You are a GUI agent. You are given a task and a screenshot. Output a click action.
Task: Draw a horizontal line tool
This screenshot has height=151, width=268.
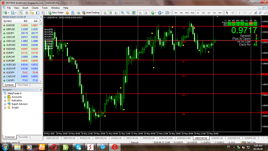pos(245,13)
